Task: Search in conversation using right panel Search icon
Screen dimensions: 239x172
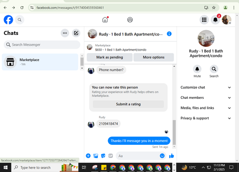Action: [214, 69]
